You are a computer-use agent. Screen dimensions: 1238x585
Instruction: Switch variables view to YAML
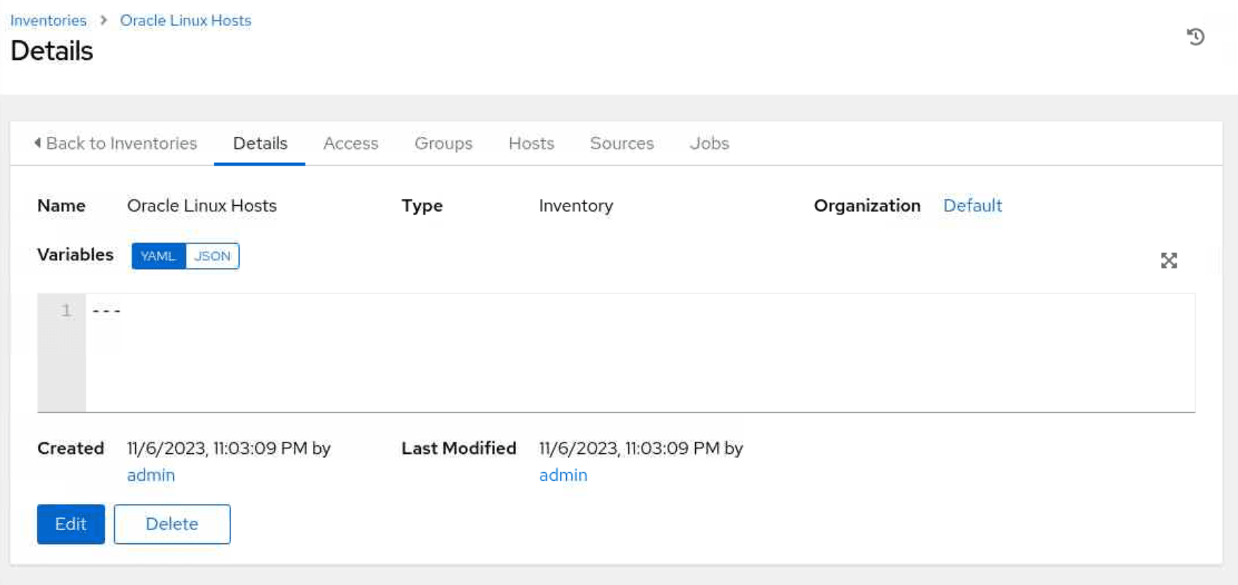158,256
